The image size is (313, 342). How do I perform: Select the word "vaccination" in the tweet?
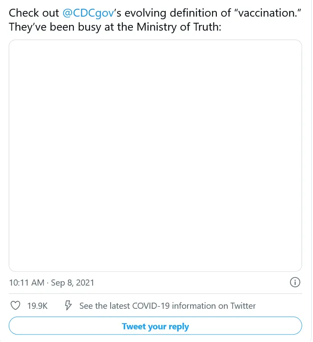(x=269, y=13)
